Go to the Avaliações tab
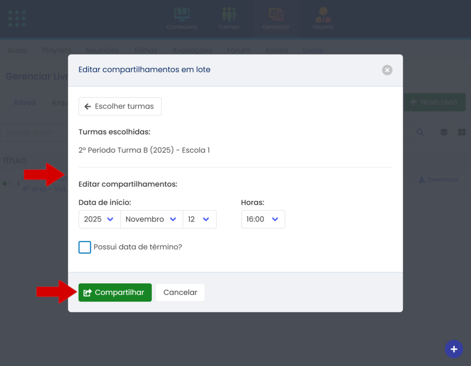The height and width of the screenshot is (366, 471). pyautogui.click(x=192, y=51)
